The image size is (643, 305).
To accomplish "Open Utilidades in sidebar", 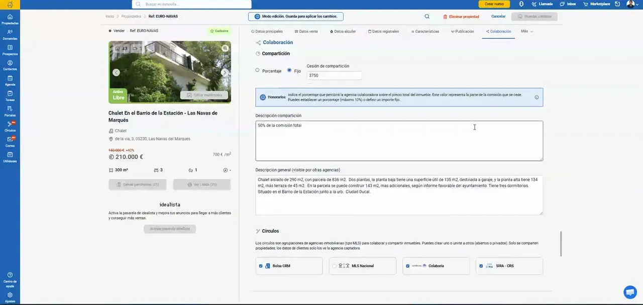I will [10, 157].
